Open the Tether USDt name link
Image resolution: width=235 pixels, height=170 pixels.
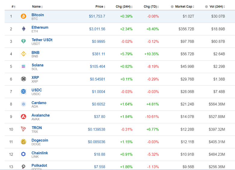(x=42, y=40)
